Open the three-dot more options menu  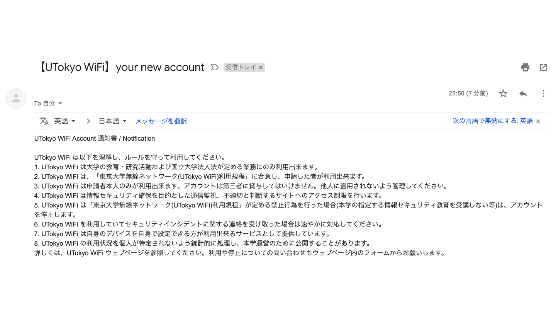tap(543, 94)
